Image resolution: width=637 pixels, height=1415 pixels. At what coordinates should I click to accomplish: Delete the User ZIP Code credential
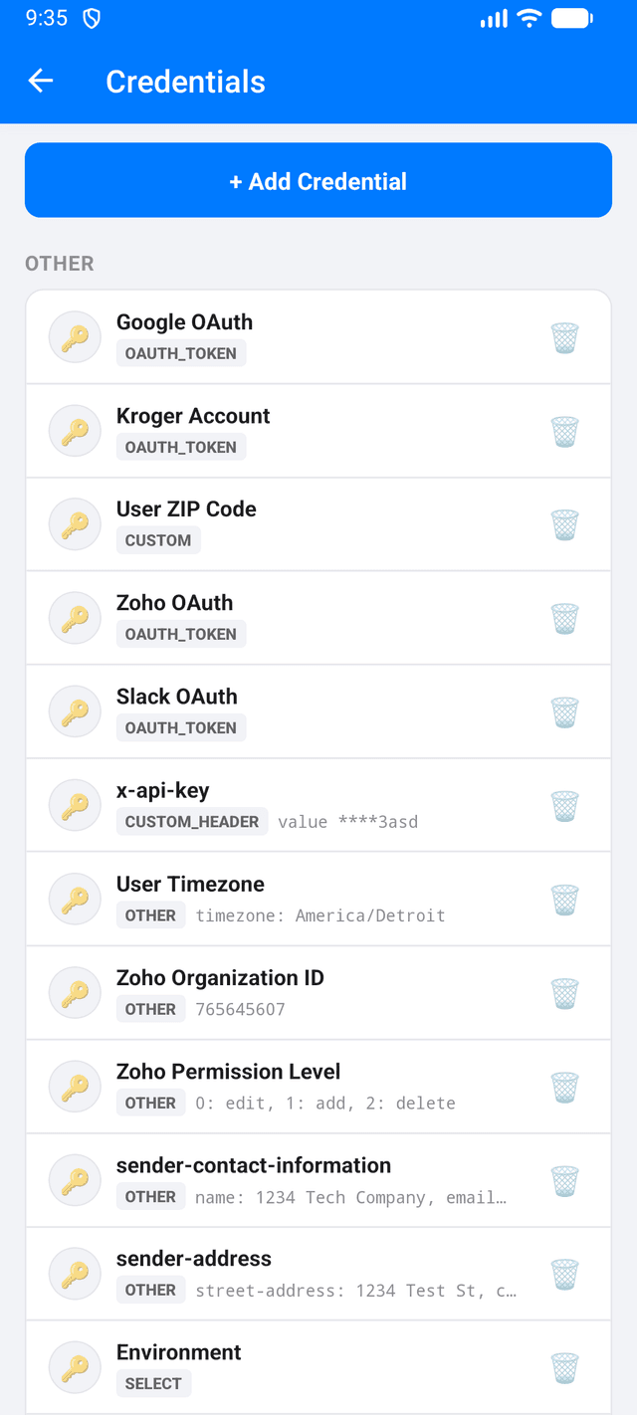point(564,524)
